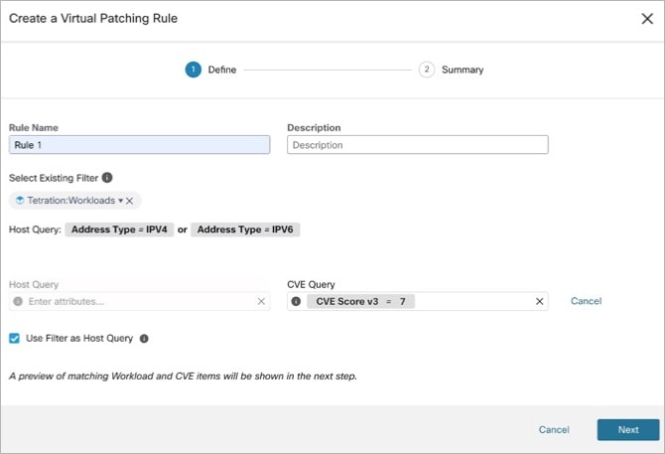The height and width of the screenshot is (454, 665).
Task: Clear the CVE Query field
Action: [x=540, y=301]
